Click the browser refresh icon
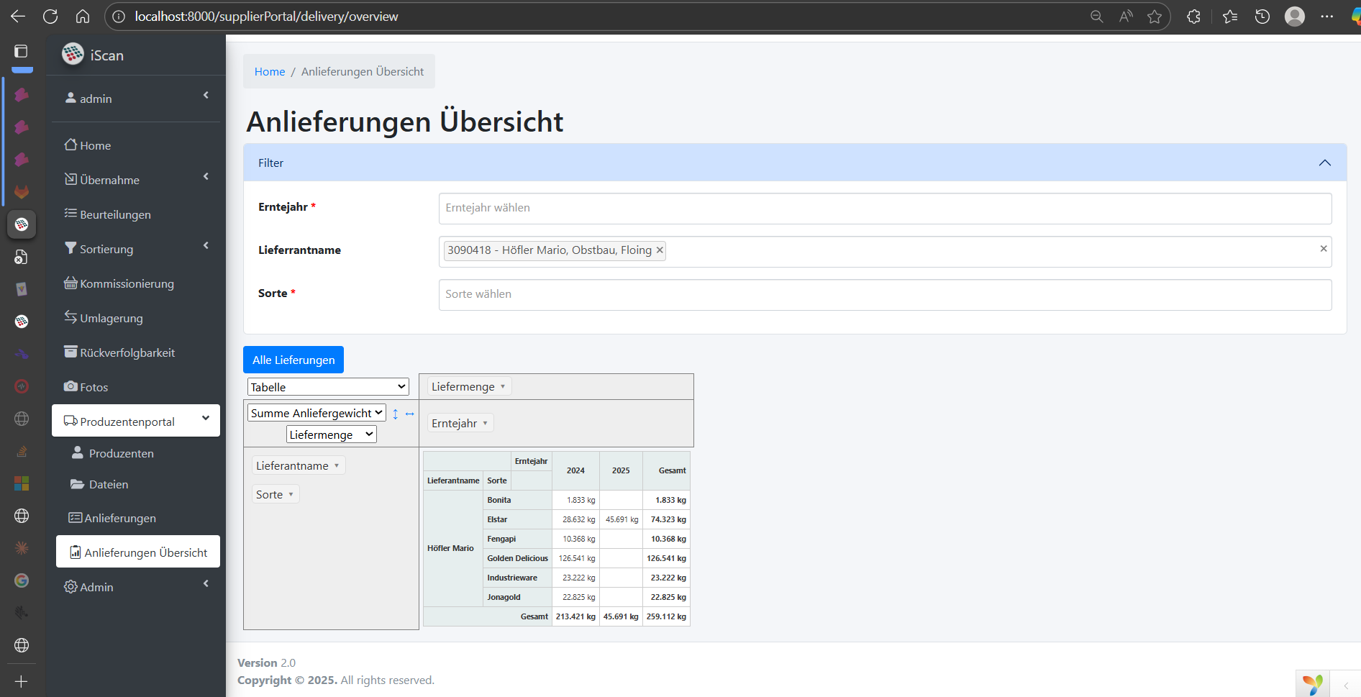 point(50,17)
